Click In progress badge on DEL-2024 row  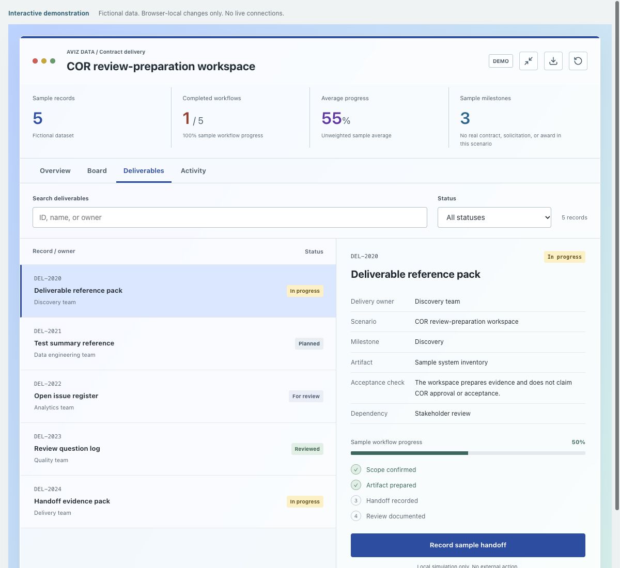click(305, 502)
